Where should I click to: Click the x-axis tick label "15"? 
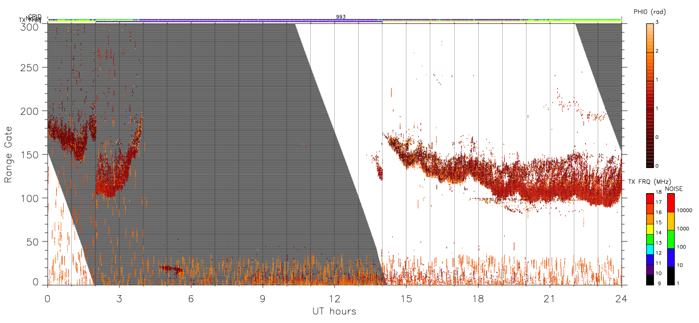pyautogui.click(x=406, y=299)
